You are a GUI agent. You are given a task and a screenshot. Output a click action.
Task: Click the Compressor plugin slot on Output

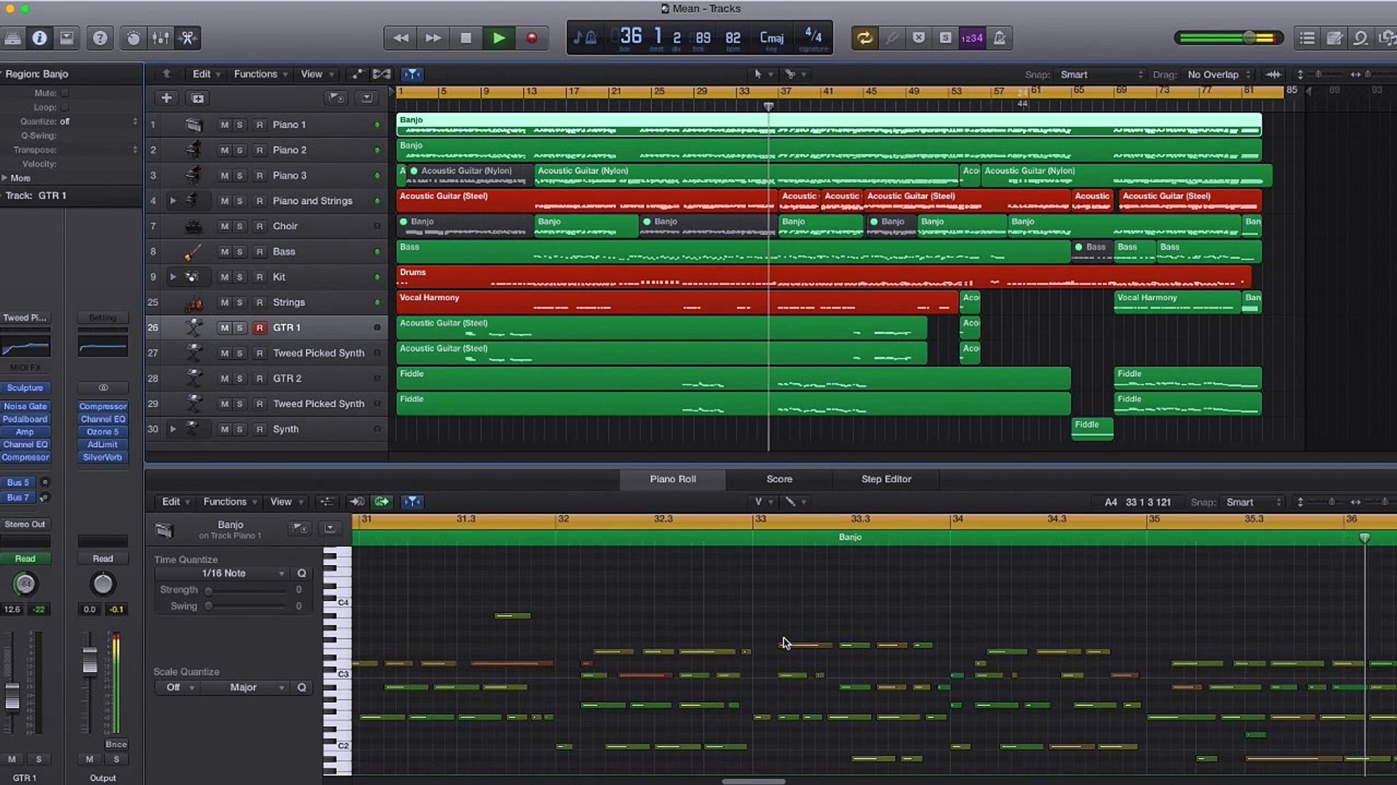point(103,406)
